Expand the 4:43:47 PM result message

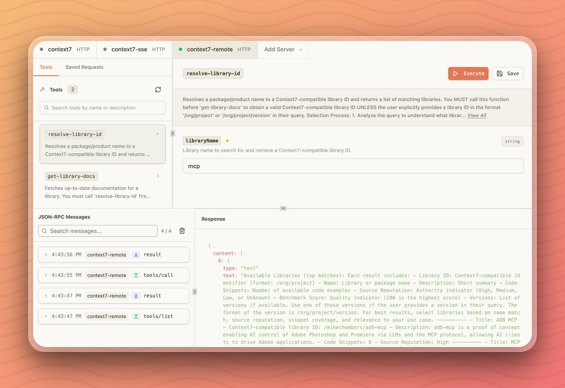[x=46, y=295]
